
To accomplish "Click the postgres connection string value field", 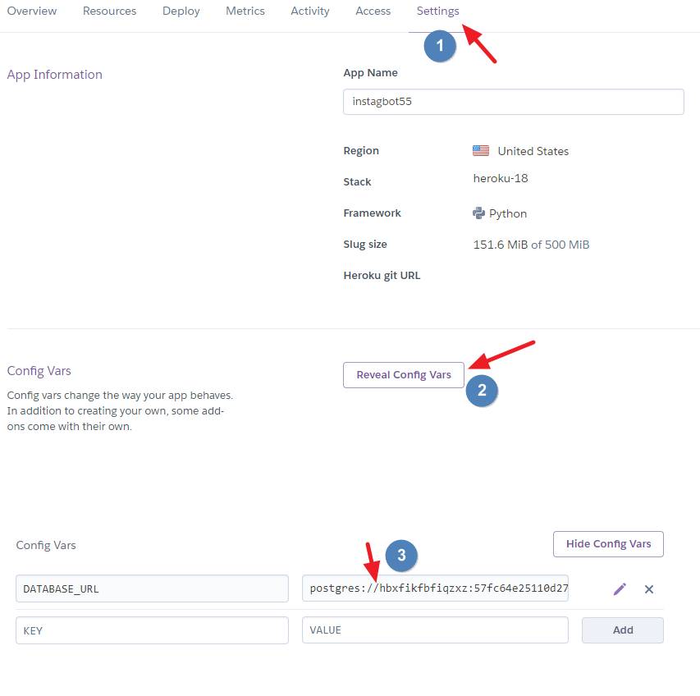I will click(x=435, y=589).
